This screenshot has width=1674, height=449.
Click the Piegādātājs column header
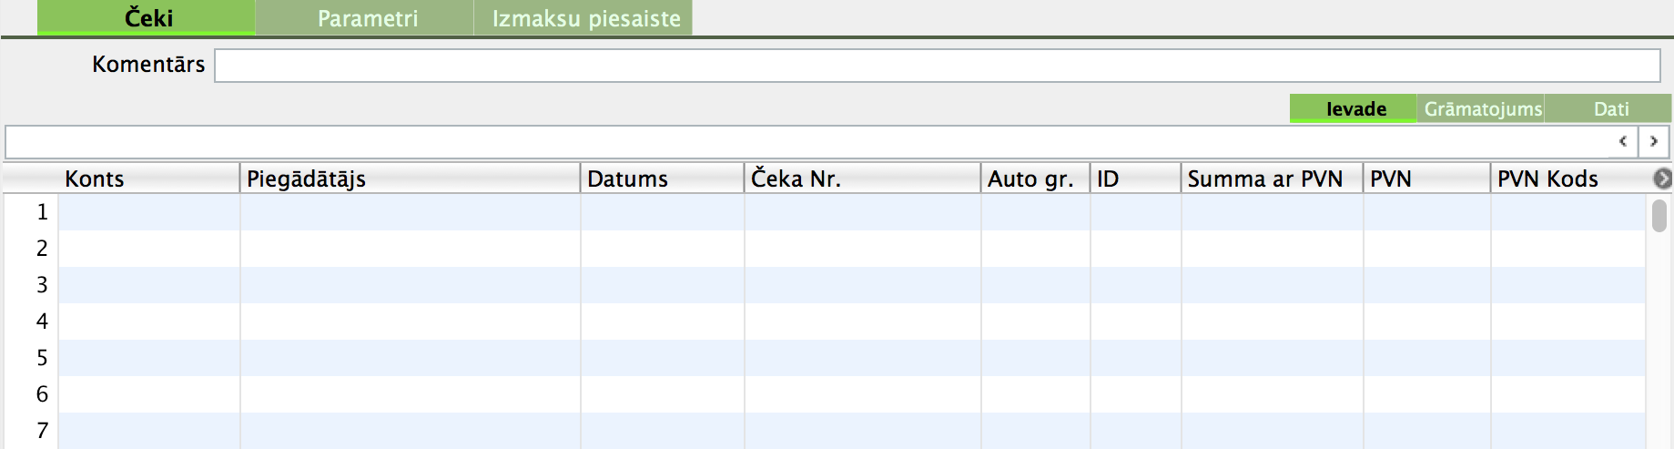point(410,179)
